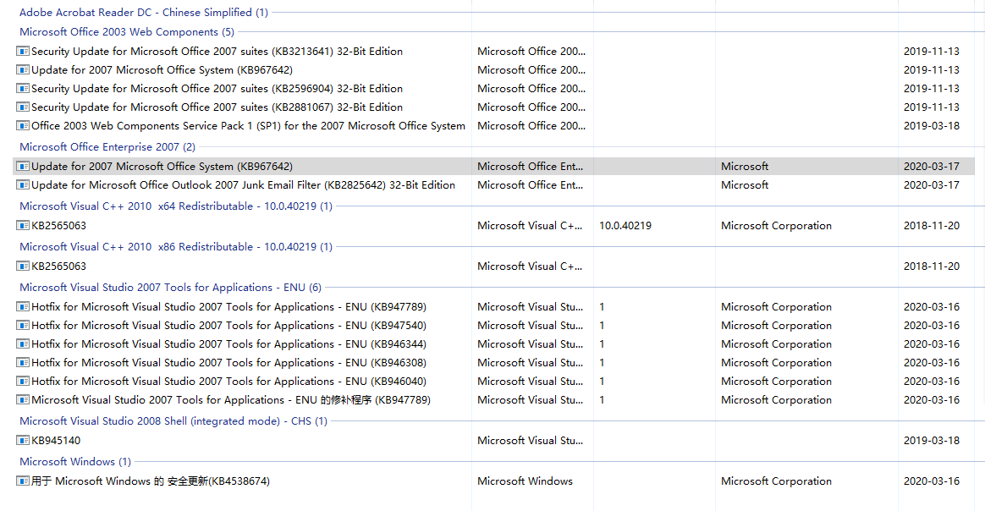Select Hotfix for Visual Studio 2007 Tools (KB947540)
This screenshot has width=985, height=511.
point(228,325)
